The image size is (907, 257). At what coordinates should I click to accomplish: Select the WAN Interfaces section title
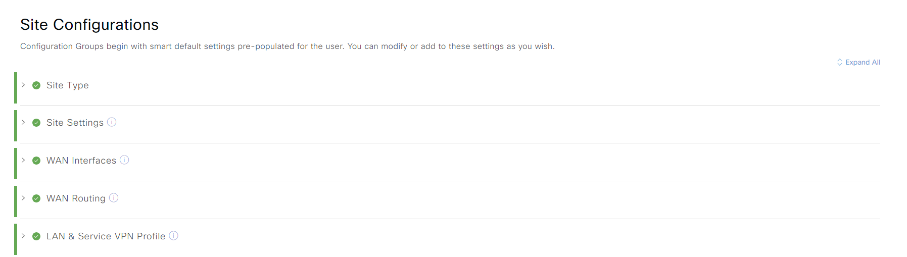click(81, 161)
